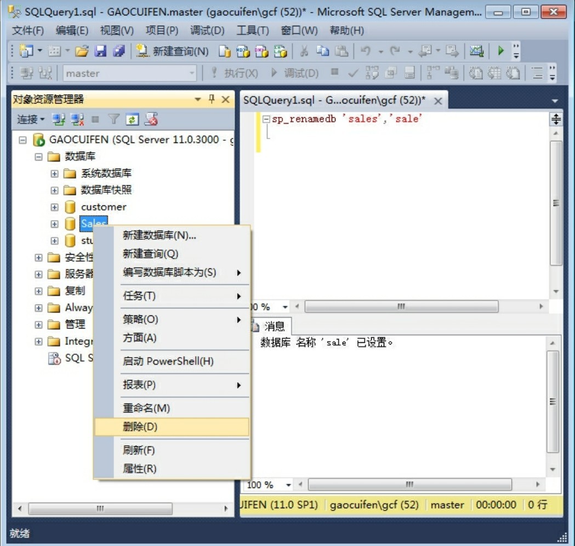Select 启动 PowerShell(H) menu entry
Screen dimensions: 575x546
172,361
